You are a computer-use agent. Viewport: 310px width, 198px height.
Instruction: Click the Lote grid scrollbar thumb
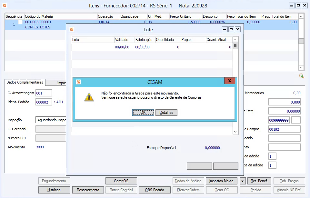[235, 46]
